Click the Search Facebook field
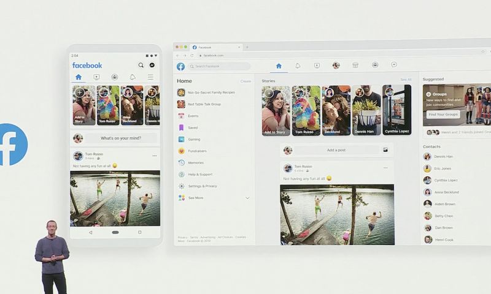Viewport: 491px width, 294px height. [x=219, y=66]
